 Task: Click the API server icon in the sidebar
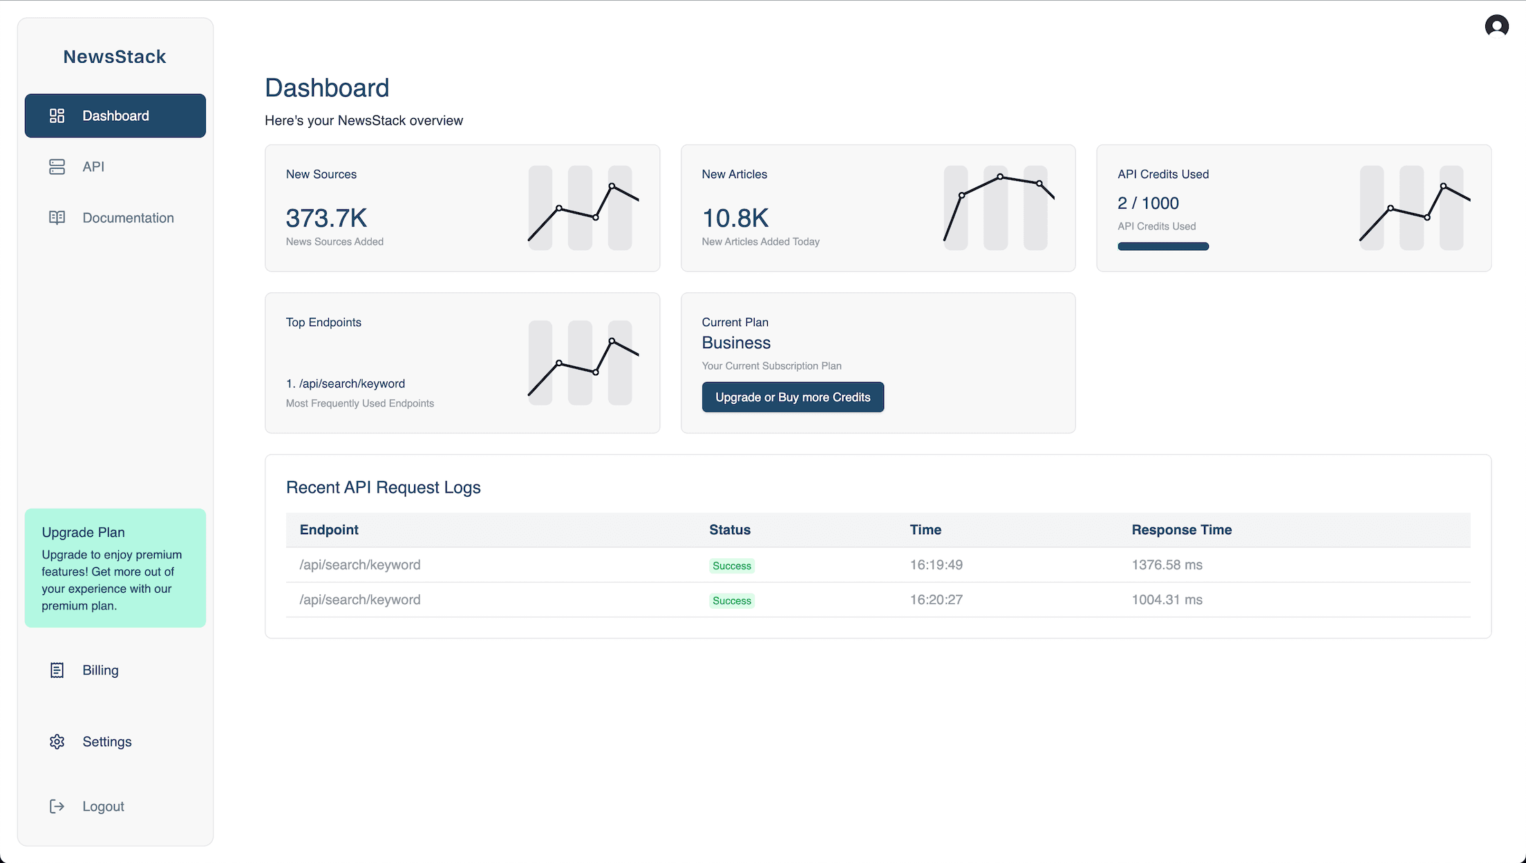(x=57, y=167)
